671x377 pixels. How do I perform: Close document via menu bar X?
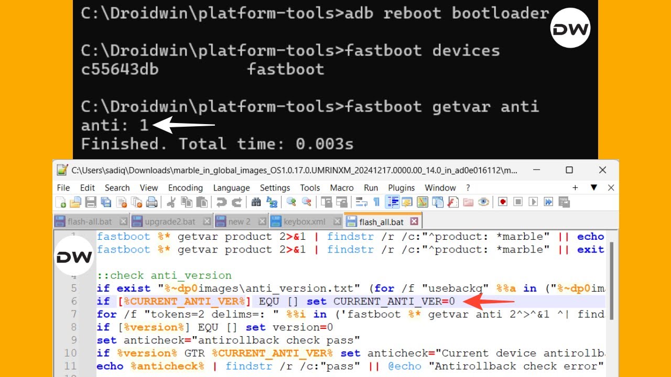(611, 187)
